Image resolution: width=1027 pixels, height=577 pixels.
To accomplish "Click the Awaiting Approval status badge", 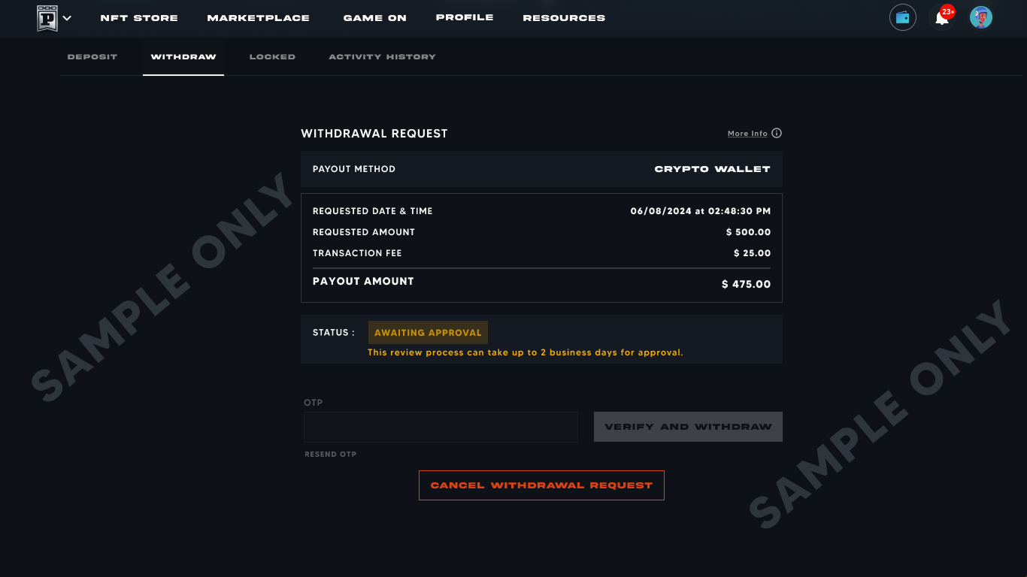I will point(428,333).
